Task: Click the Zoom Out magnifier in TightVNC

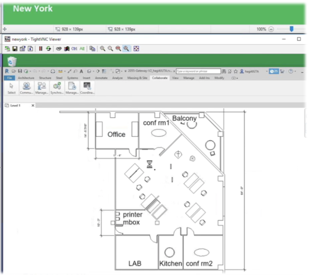Action: coord(110,49)
